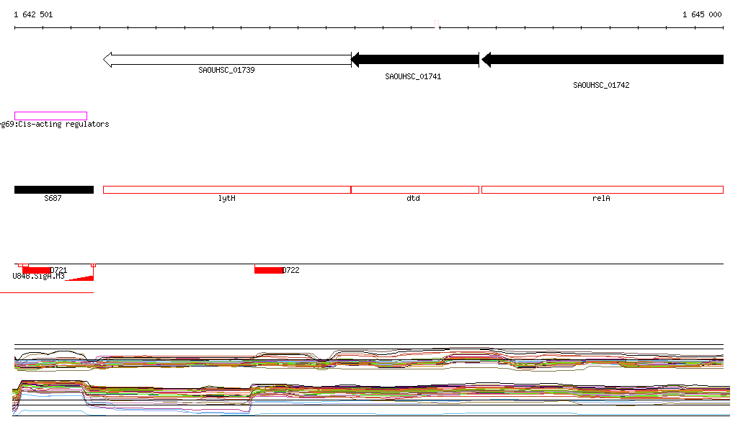The image size is (738, 440).
Task: Click the 1 642 501 start coordinate
Action: point(33,14)
